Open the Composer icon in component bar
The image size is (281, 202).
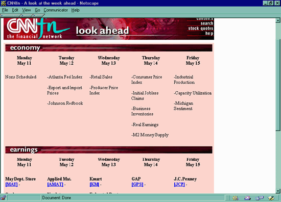tap(271, 198)
